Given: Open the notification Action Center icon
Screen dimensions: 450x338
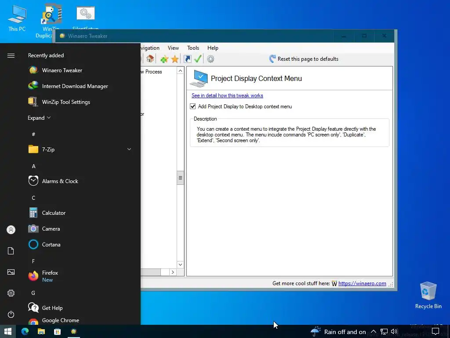Looking at the screenshot, I should point(435,331).
